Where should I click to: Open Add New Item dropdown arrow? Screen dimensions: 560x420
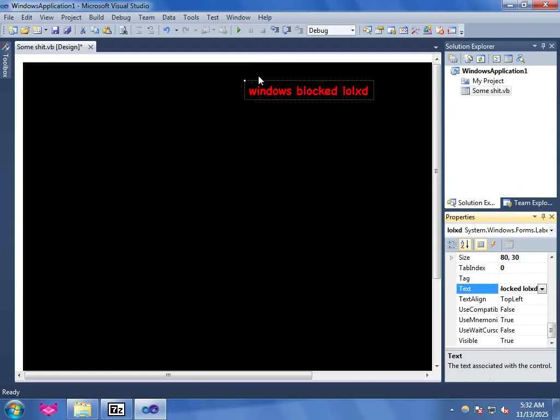coord(46,31)
